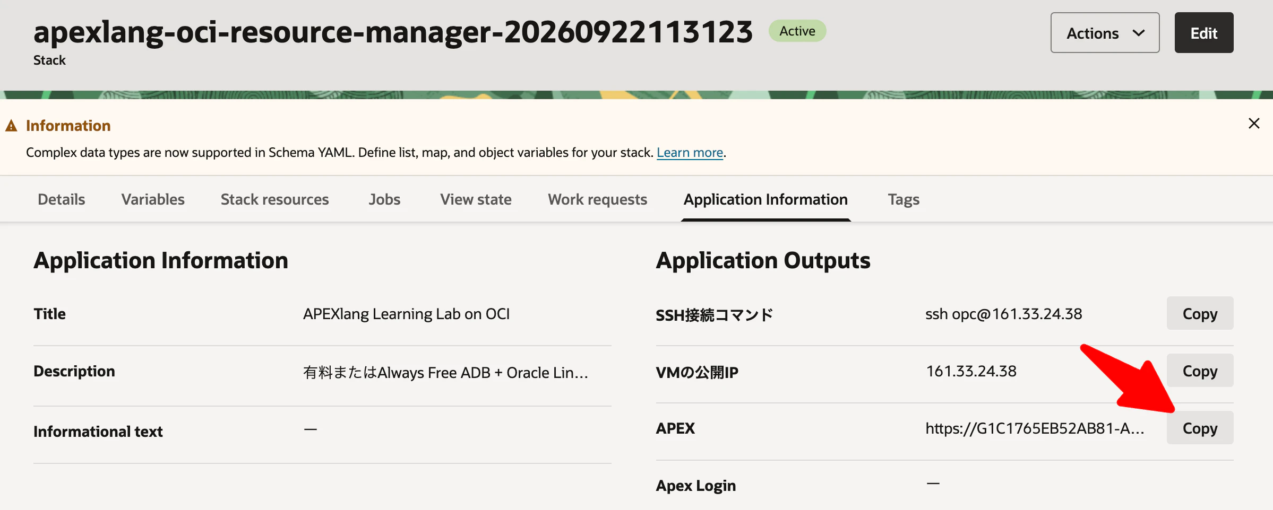
Task: Click the APEXlang Learning Lab on OCI title
Action: coord(406,314)
